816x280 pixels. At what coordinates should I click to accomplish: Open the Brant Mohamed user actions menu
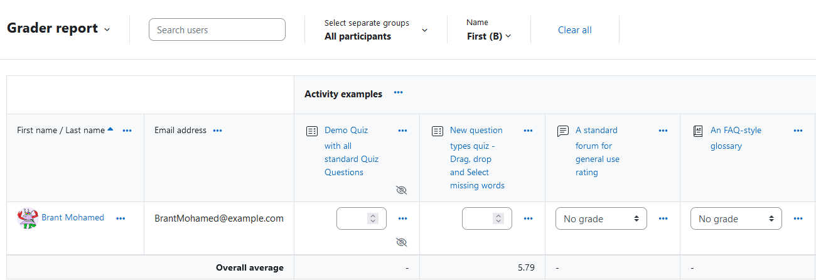coord(121,218)
